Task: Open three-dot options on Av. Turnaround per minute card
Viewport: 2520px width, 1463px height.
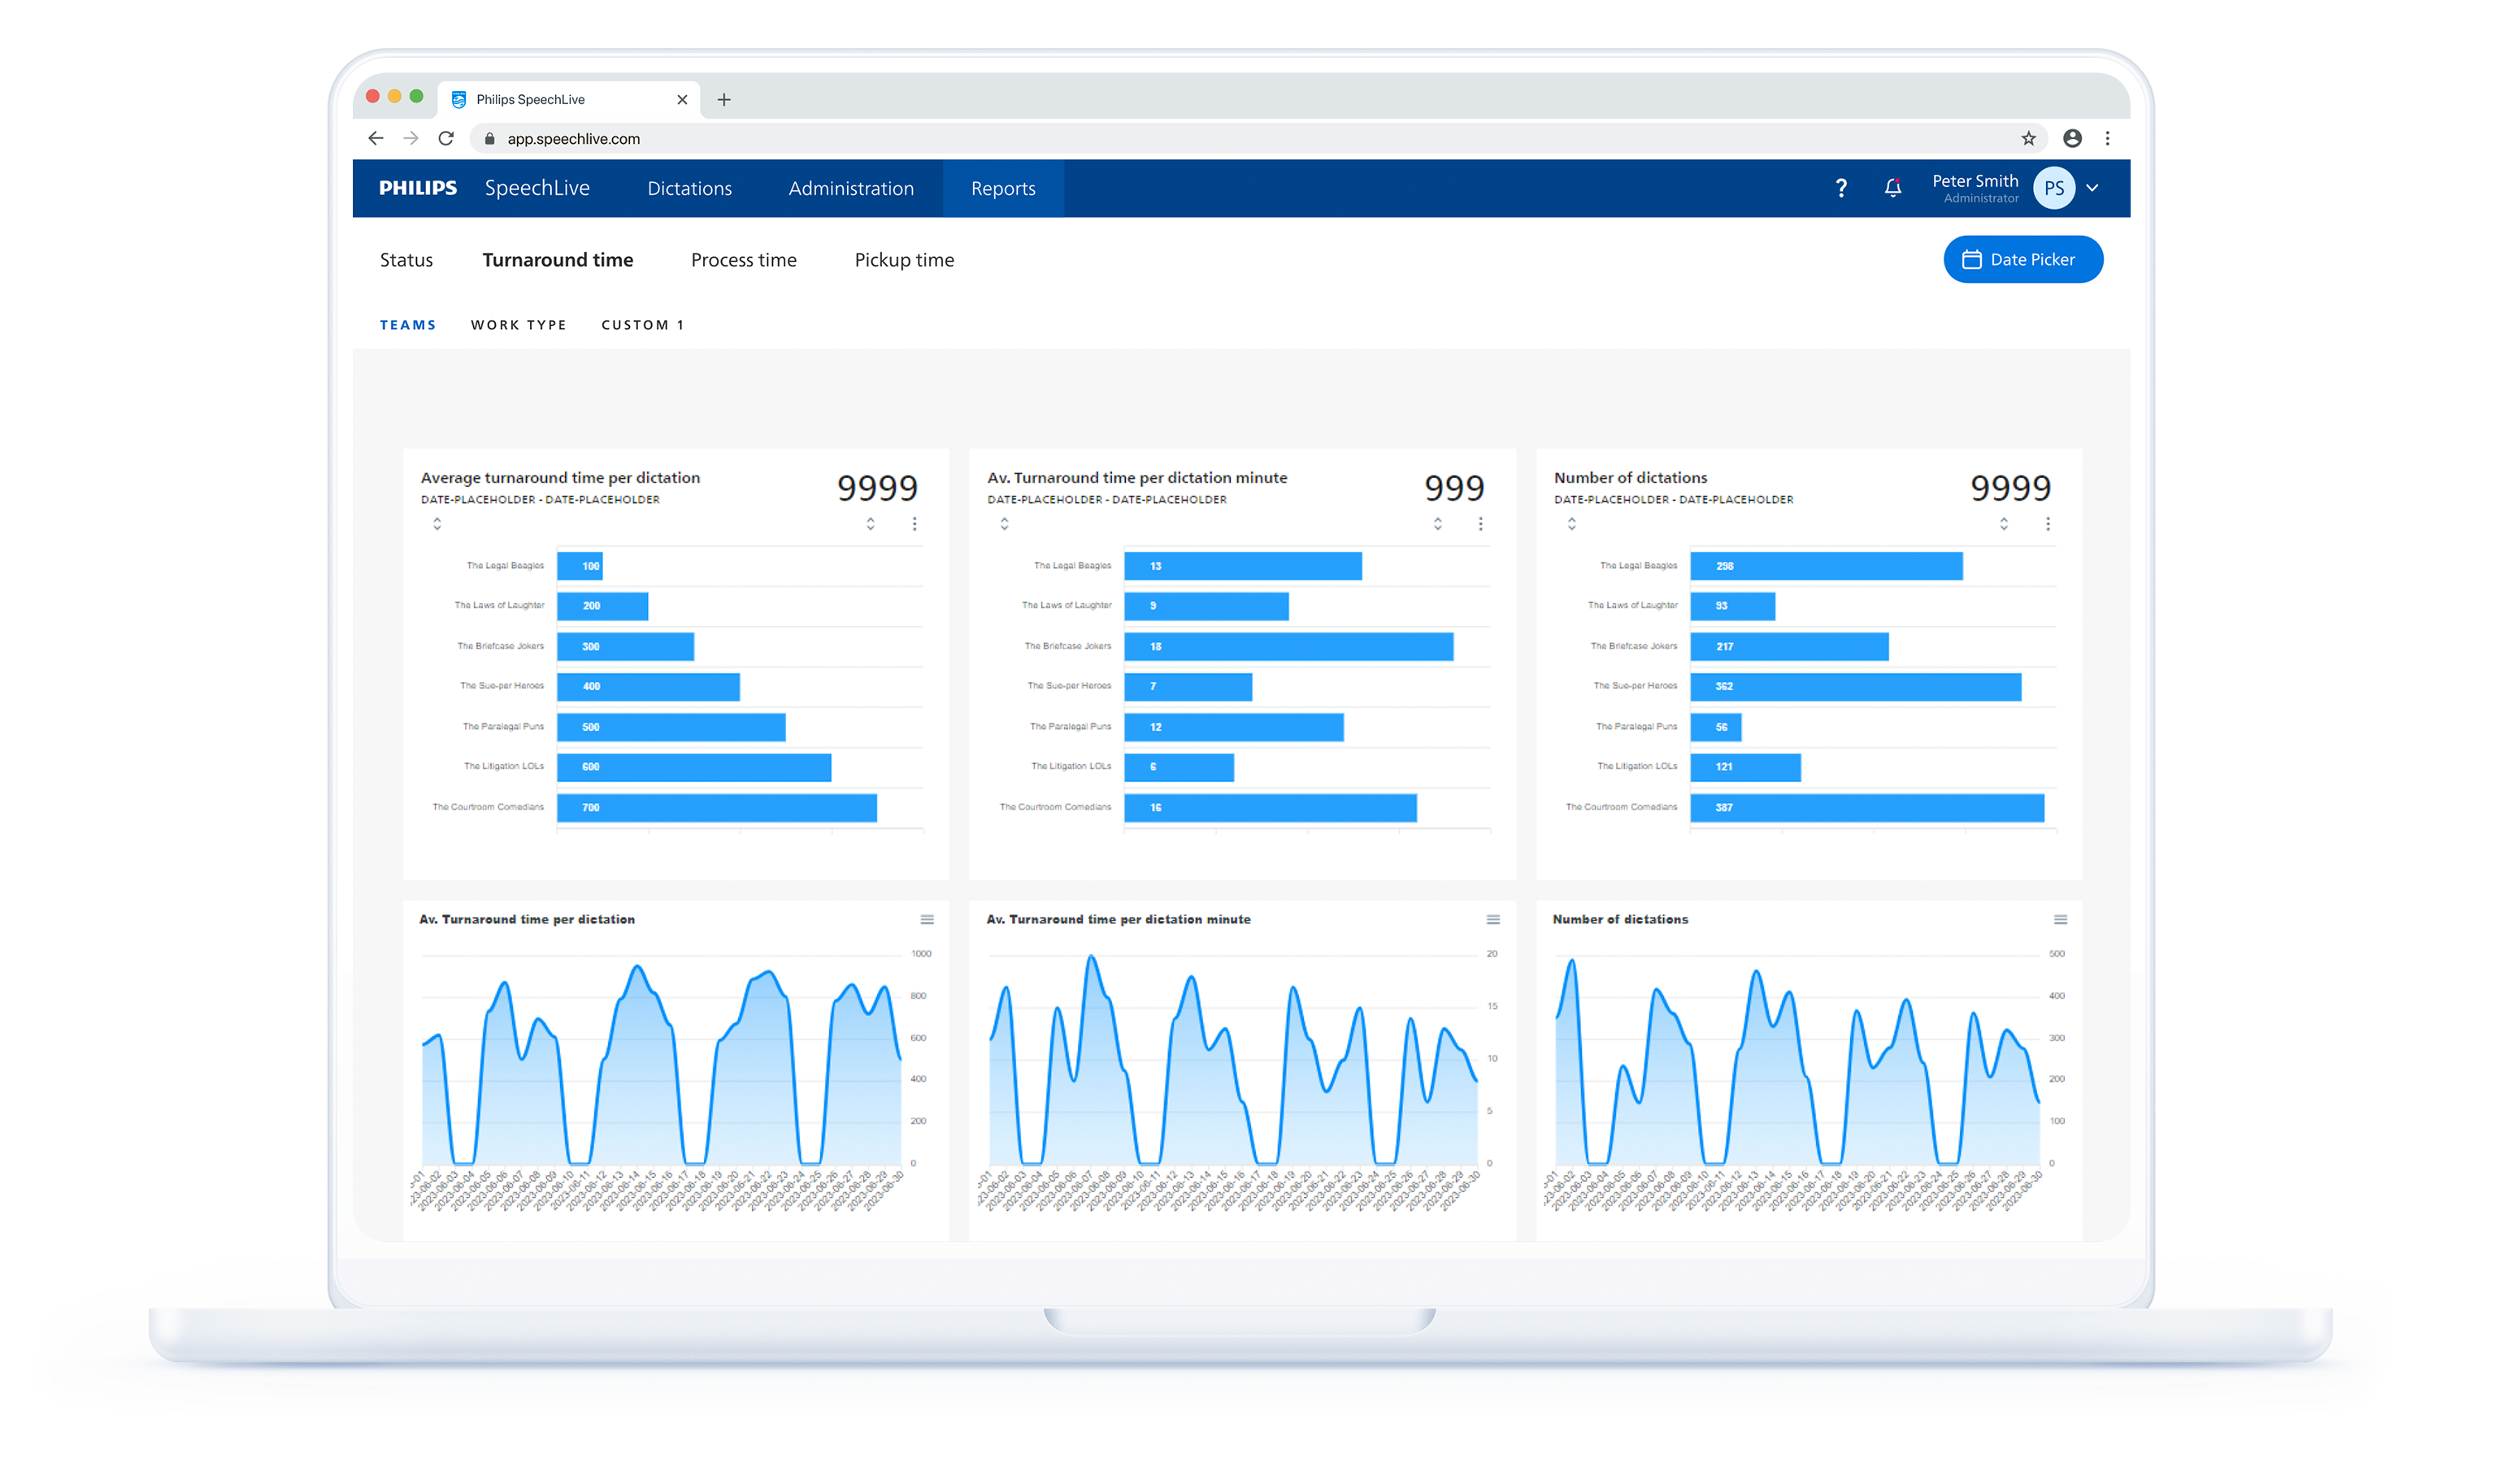Action: tap(1480, 524)
